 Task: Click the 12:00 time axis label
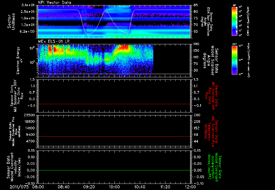(x=190, y=187)
